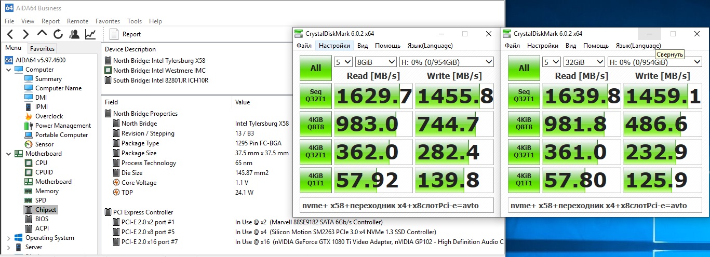The width and height of the screenshot is (710, 257).
Task: Open the AIDA64 File menu
Action: 9,21
